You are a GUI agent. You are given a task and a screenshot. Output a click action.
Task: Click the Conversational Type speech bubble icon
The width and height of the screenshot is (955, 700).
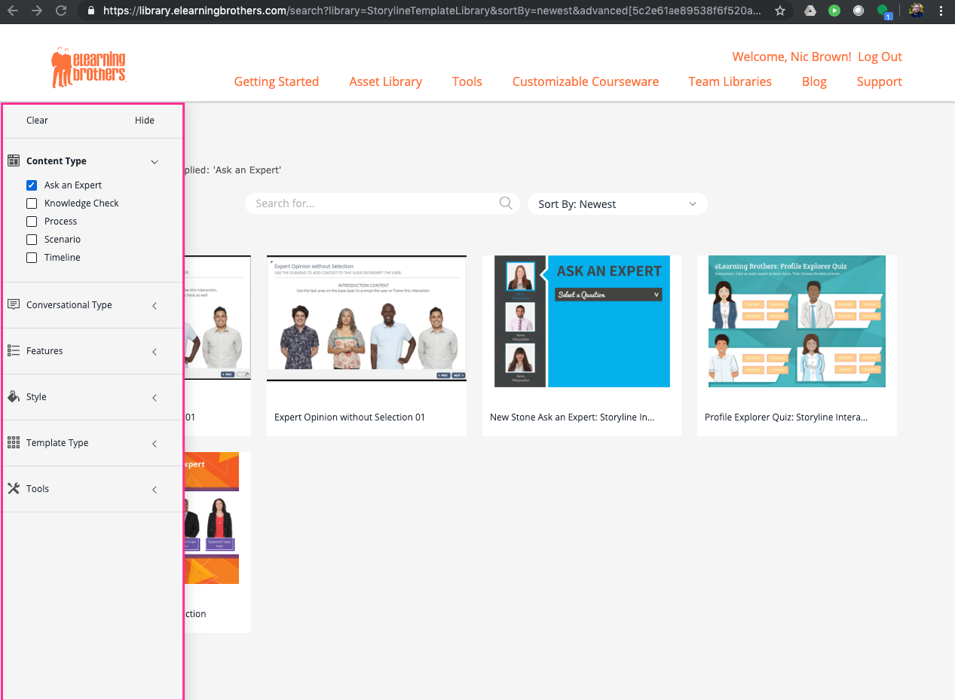pyautogui.click(x=14, y=304)
